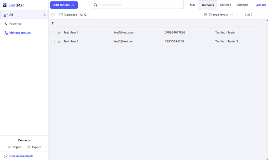Open the Change layout dropdown
This screenshot has width=268, height=160.
tap(218, 14)
